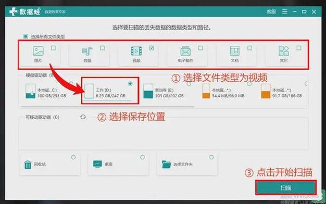Viewport: 326px width, 204px height.
Task: Select the 其它 other files icon
Action: (284, 51)
